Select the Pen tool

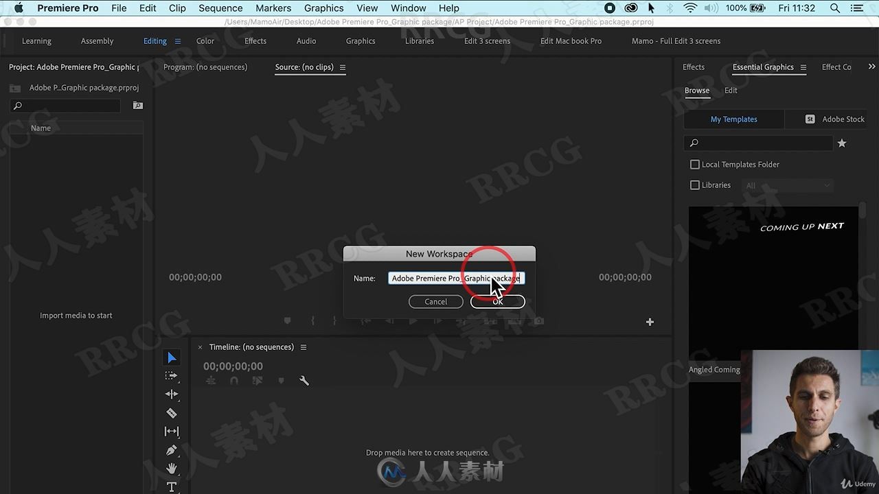click(x=172, y=450)
